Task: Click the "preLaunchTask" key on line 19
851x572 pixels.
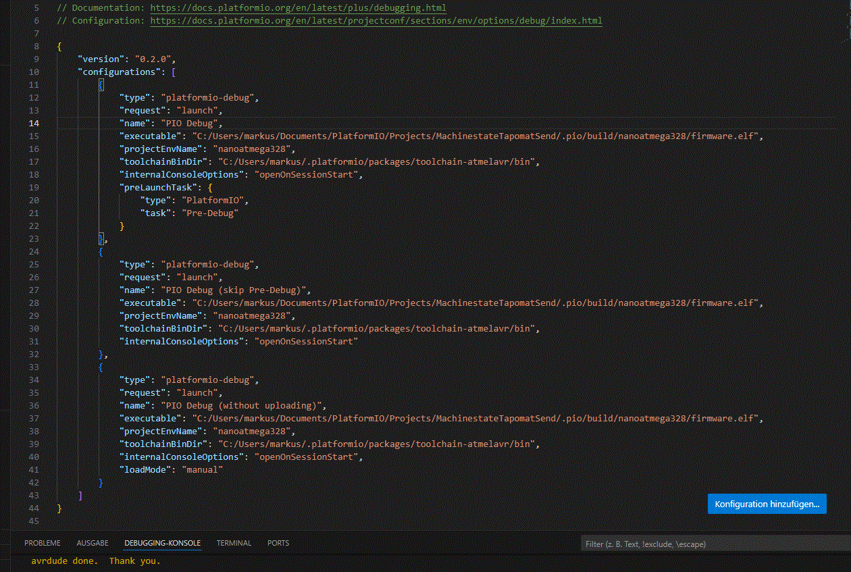Action: pos(159,188)
